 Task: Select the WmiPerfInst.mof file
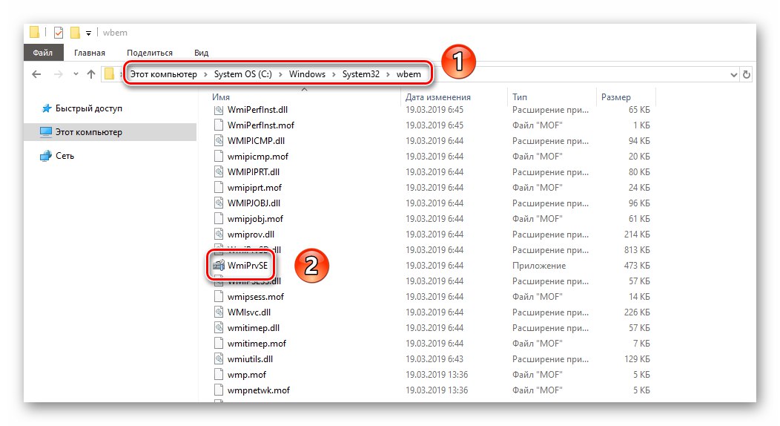[261, 125]
